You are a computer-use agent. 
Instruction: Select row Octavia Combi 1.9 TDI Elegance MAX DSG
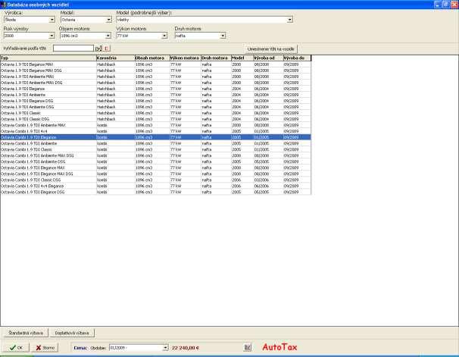coord(155,174)
